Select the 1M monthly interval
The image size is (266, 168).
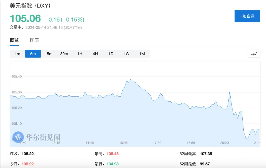tap(142, 54)
